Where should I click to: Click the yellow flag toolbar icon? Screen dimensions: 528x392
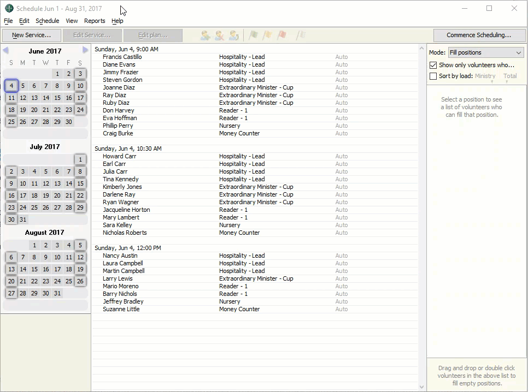[267, 35]
